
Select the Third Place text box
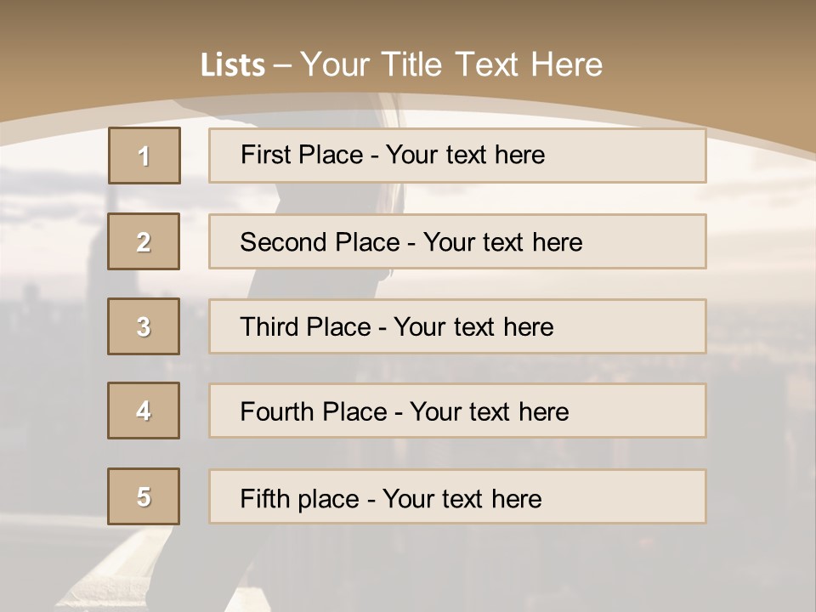coord(457,326)
